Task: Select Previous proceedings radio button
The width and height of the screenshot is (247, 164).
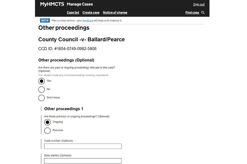Action: click(x=47, y=130)
